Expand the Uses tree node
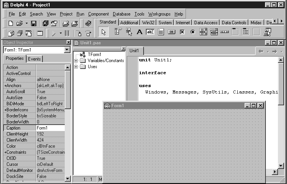The width and height of the screenshot is (287, 184). tap(76, 67)
